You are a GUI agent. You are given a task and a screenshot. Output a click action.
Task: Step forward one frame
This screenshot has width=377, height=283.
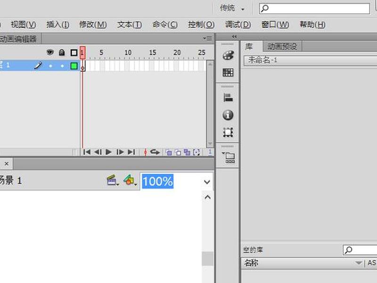pos(120,152)
